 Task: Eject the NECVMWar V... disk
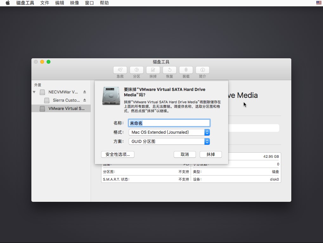click(x=85, y=92)
